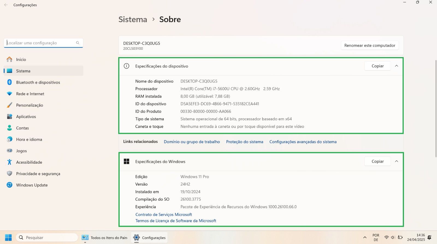The width and height of the screenshot is (437, 244).
Task: Select install date 19/10/2024
Action: 190,192
